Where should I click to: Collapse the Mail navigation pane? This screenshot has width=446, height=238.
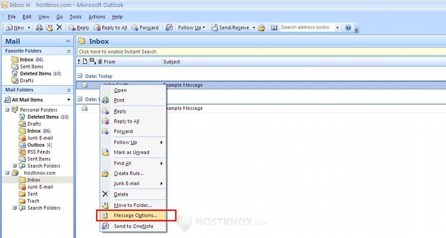[x=68, y=41]
